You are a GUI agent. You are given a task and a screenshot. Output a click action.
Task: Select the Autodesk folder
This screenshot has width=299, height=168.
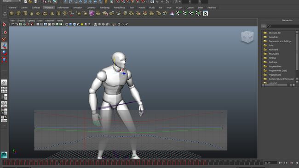(273, 37)
